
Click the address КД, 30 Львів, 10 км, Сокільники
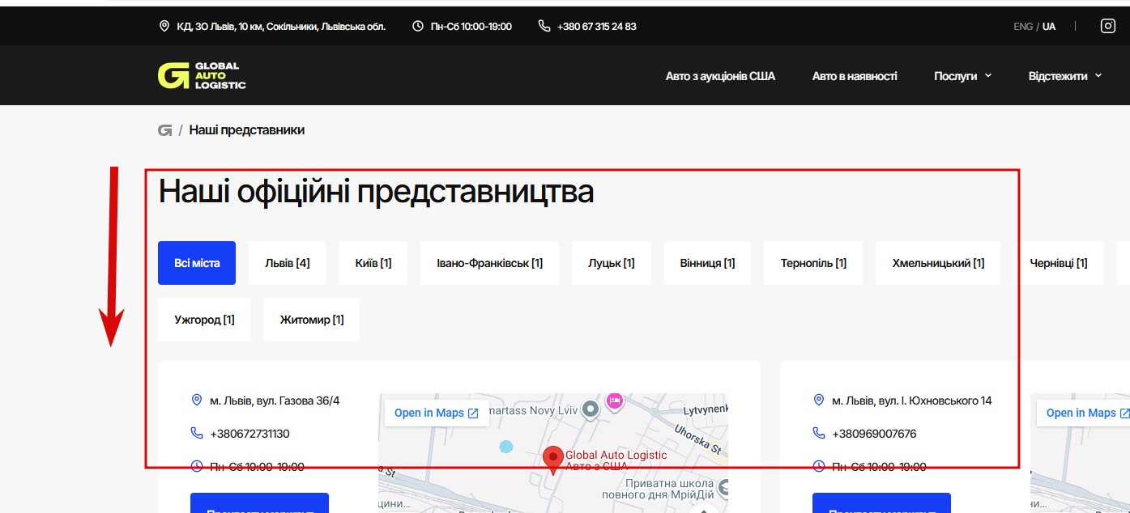click(281, 26)
